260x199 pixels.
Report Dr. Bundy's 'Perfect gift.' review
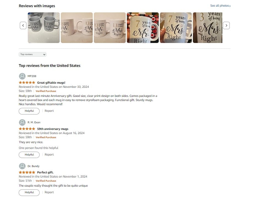(49, 192)
